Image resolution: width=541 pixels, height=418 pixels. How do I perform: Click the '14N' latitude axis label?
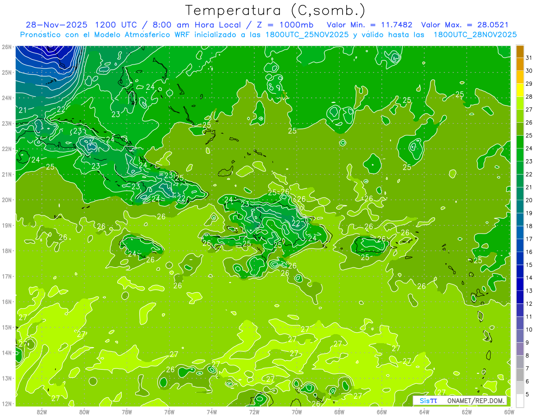click(7, 353)
